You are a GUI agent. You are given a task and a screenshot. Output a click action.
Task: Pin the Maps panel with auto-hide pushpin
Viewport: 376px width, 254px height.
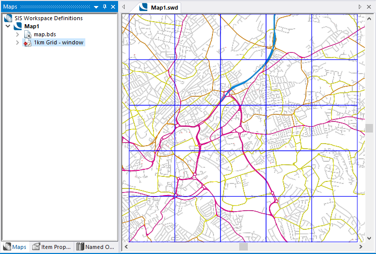[x=105, y=7]
